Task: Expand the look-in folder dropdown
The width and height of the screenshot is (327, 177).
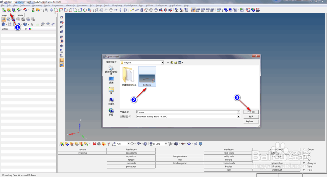Action: 162,62
